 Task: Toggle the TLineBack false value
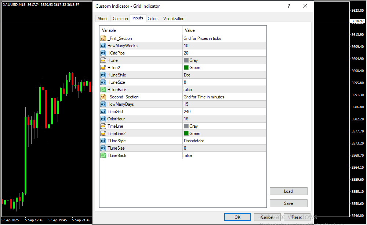point(224,155)
